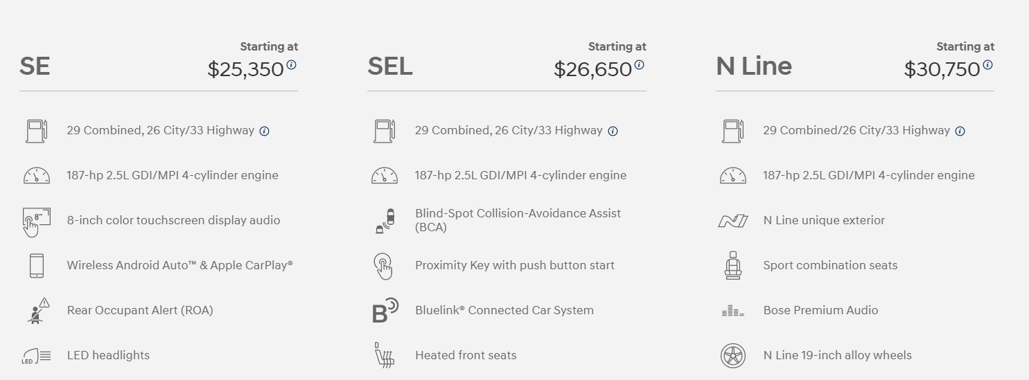Open the SEL fuel economy info icon
This screenshot has height=380, width=1029.
(x=613, y=131)
